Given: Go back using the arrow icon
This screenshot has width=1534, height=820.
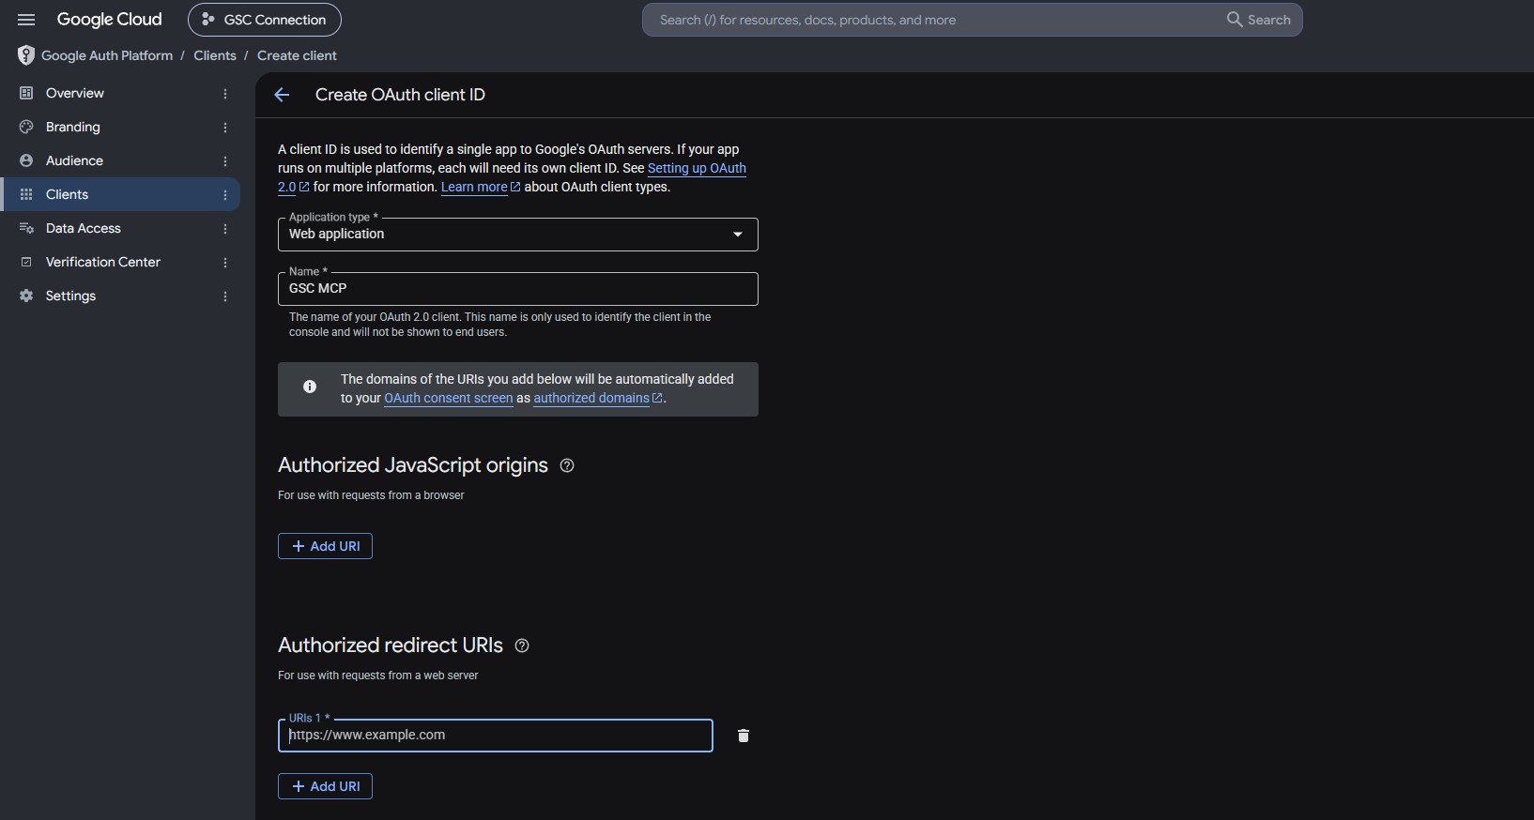Looking at the screenshot, I should pyautogui.click(x=282, y=95).
